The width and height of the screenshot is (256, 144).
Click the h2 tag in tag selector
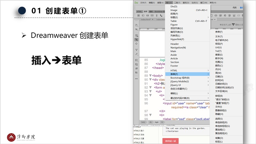point(162,122)
